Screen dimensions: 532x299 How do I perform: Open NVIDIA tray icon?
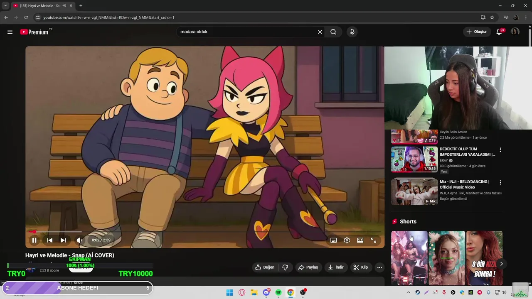[470, 292]
